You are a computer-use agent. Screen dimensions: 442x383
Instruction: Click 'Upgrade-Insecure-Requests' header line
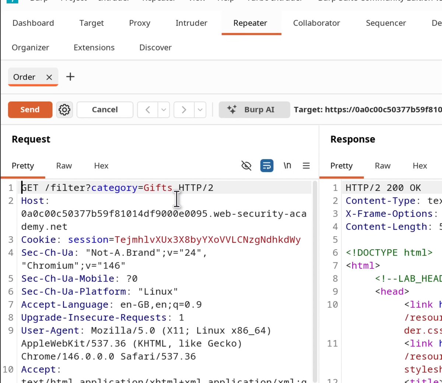coord(102,317)
